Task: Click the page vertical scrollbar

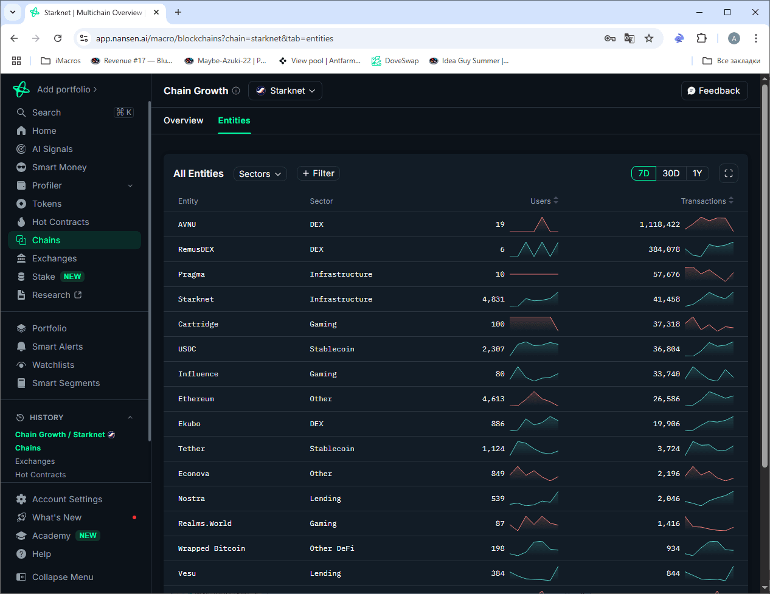Action: [765, 277]
